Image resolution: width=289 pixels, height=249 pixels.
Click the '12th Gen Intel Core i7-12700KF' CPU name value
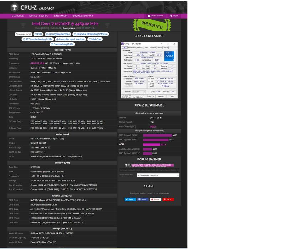click(46, 54)
